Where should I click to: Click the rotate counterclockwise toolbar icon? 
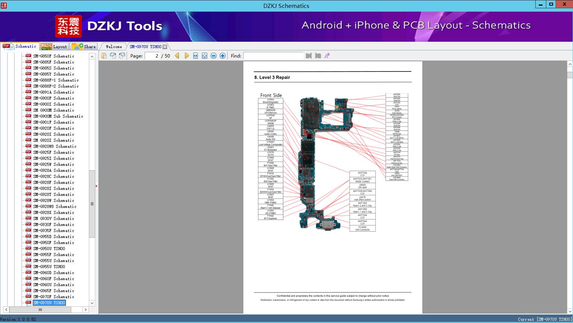tap(113, 56)
